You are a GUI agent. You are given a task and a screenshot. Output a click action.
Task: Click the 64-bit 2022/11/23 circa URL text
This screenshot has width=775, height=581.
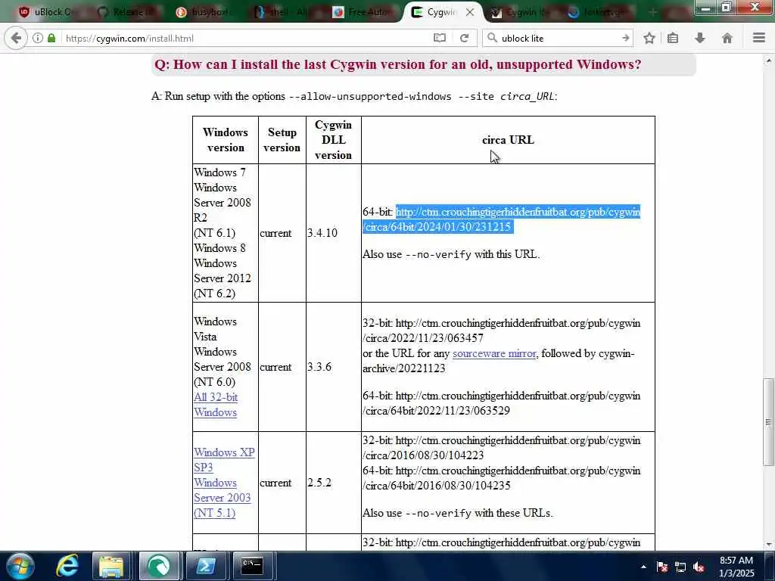[502, 403]
